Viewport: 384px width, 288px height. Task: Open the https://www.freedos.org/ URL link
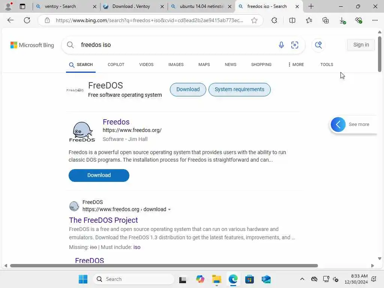pos(132,130)
